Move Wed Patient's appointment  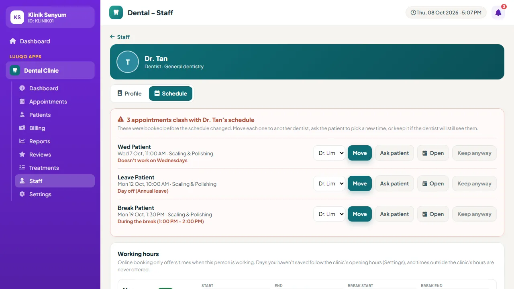[x=360, y=153]
